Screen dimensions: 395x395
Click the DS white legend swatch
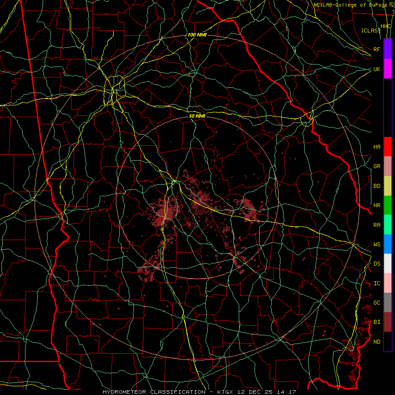388,263
